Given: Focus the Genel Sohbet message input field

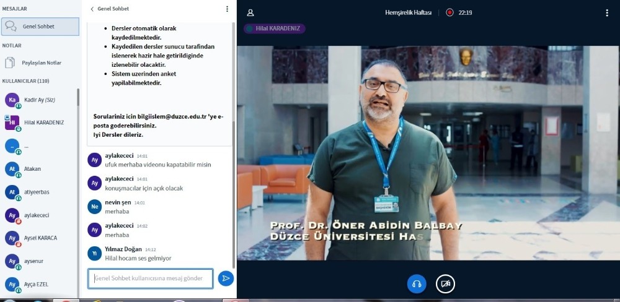Looking at the screenshot, I should pos(150,278).
